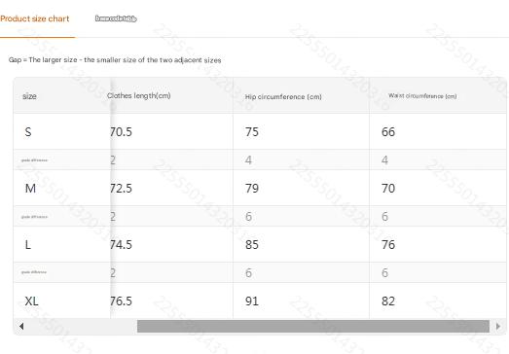Click the empty scrollbar track left of thumb
The image size is (509, 354).
pos(81,326)
